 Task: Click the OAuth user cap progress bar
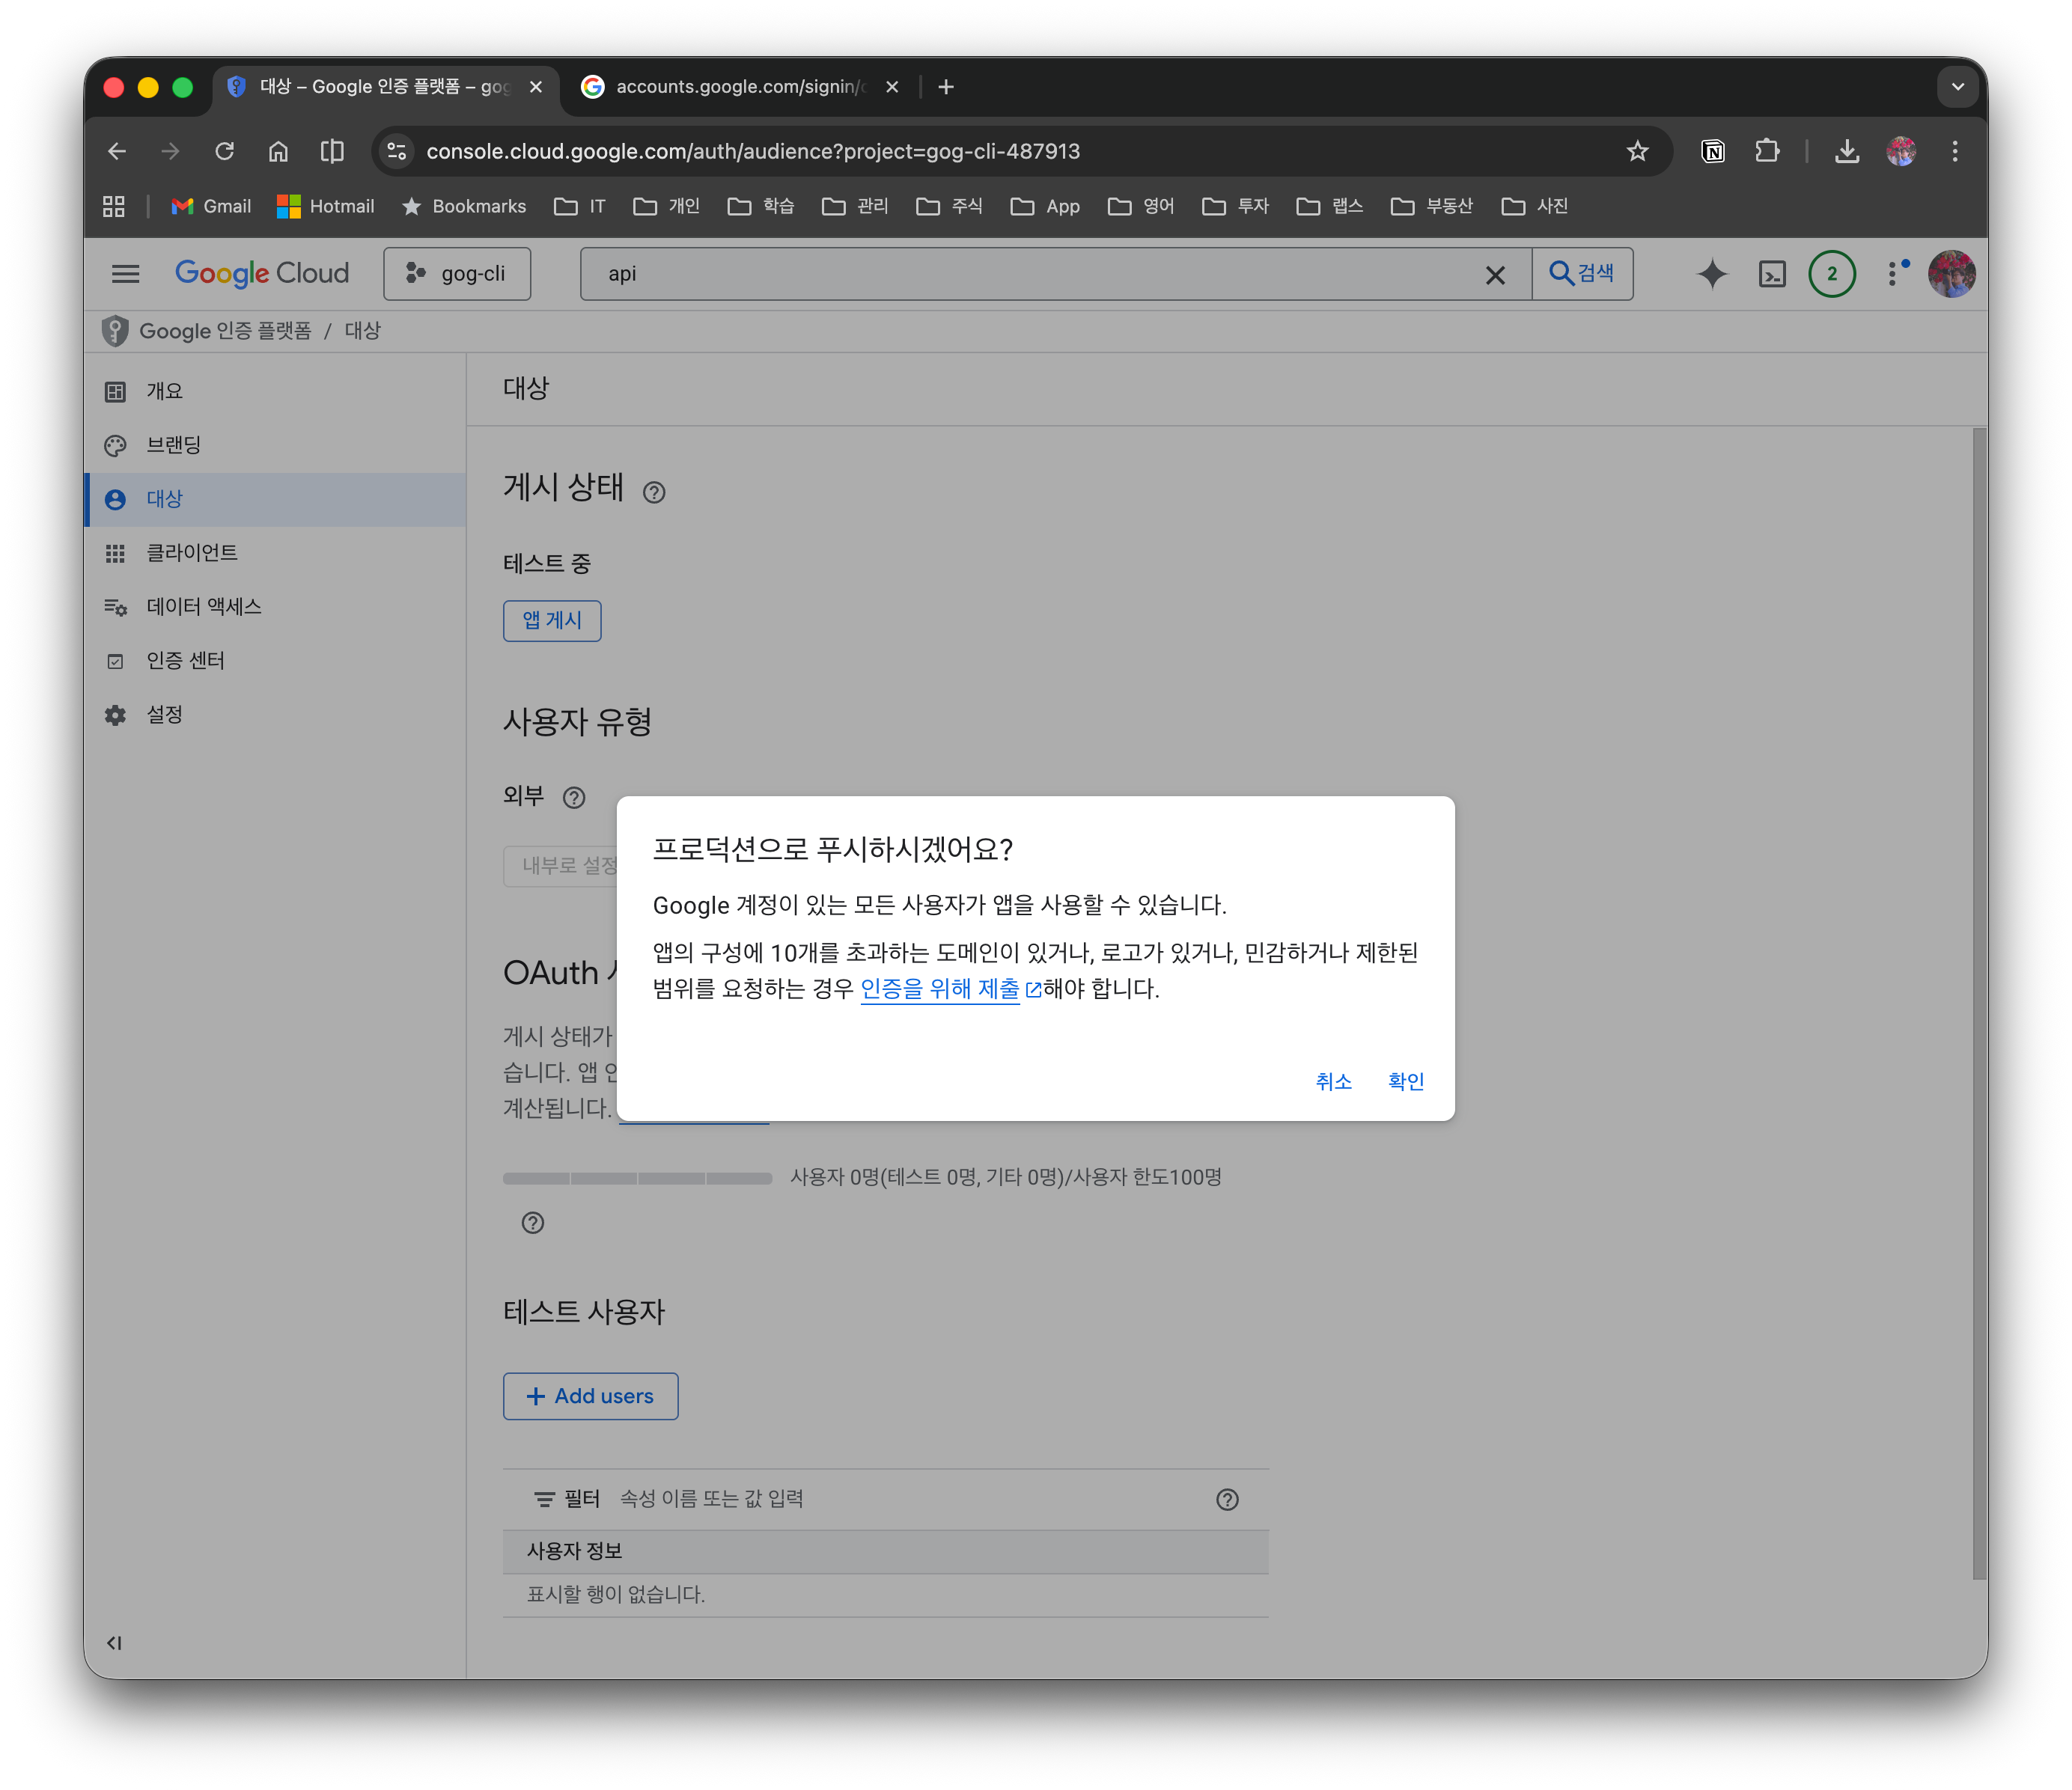tap(637, 1179)
